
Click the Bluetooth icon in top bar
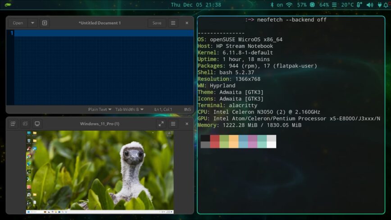click(272, 5)
